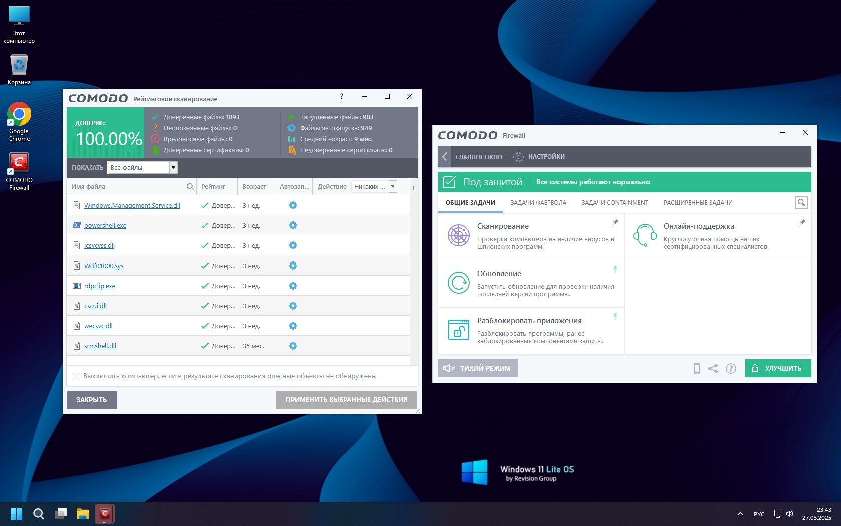The width and height of the screenshot is (841, 526).
Task: Open the help question mark in Firewall footer
Action: (x=731, y=369)
